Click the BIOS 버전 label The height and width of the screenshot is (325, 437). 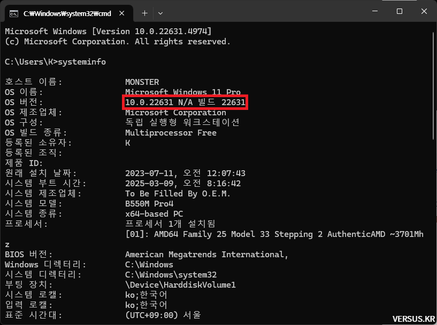click(29, 255)
